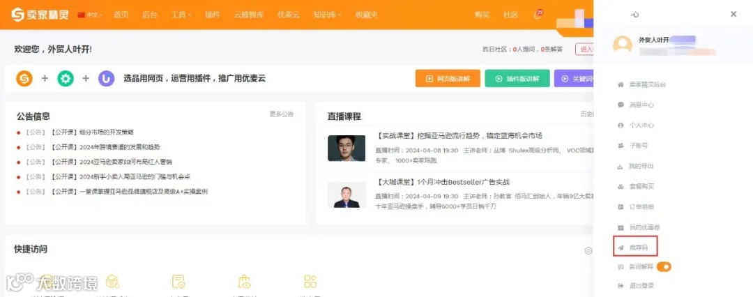Select 退出登录 in side menu

(x=641, y=286)
